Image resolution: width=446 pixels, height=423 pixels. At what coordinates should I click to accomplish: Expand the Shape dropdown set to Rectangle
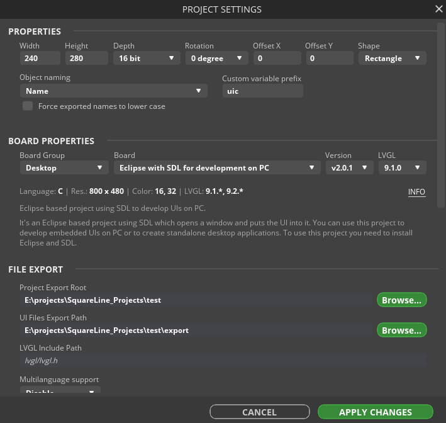392,59
